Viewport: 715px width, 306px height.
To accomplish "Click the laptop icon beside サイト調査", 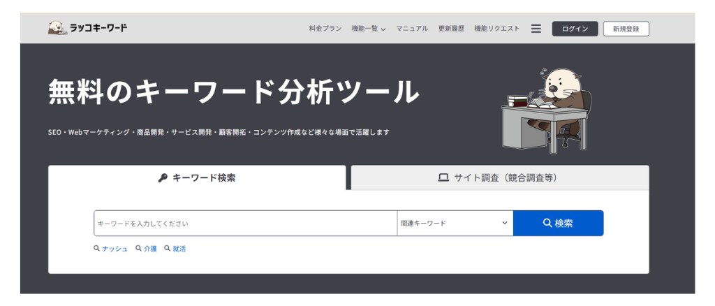I will 443,178.
